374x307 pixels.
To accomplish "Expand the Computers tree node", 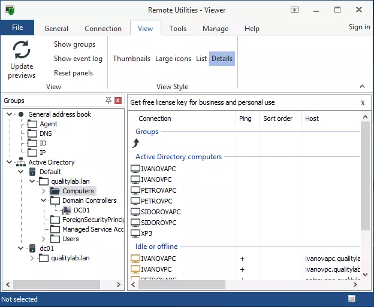I will coord(43,191).
